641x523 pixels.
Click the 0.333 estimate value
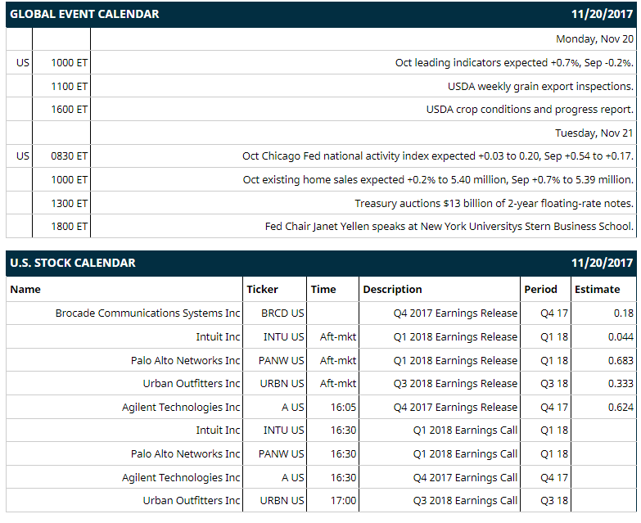click(x=621, y=383)
